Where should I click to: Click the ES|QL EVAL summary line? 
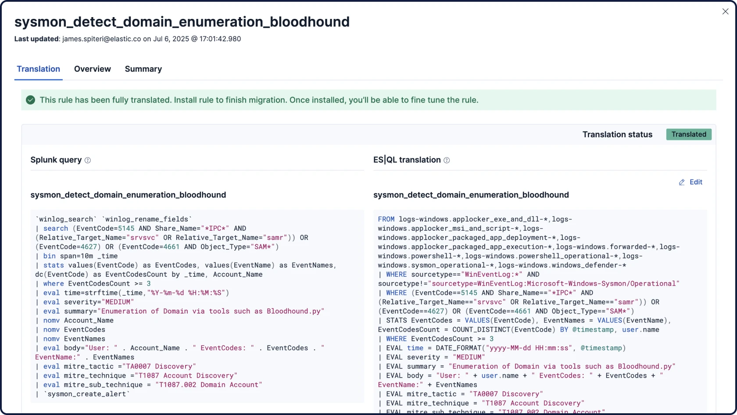pos(527,367)
